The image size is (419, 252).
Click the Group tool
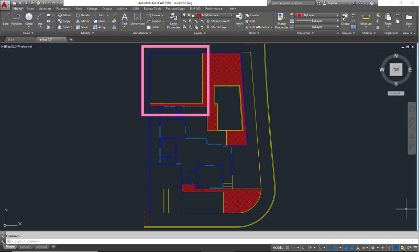345,19
